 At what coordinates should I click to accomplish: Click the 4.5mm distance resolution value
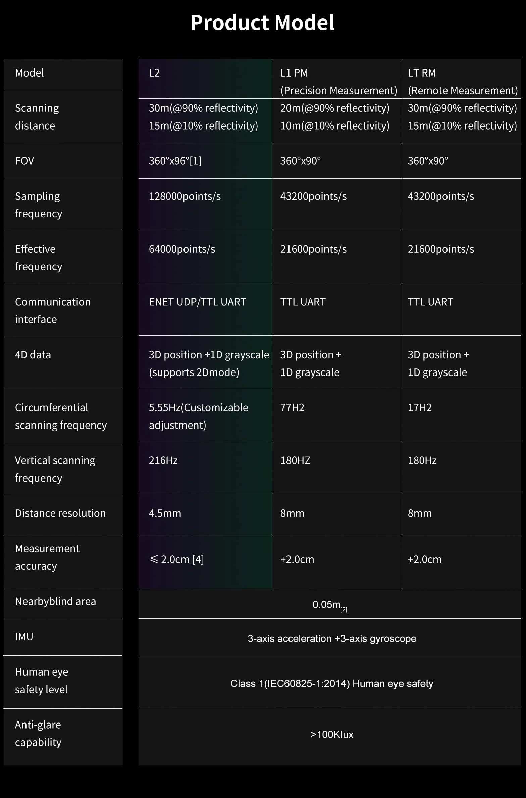pyautogui.click(x=165, y=513)
